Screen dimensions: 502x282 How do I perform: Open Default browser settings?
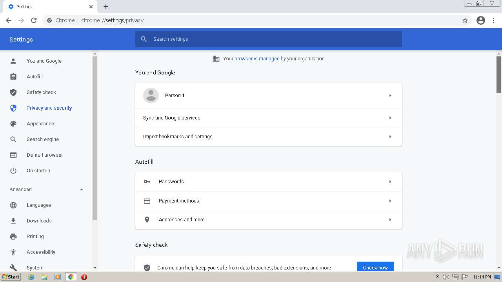pyautogui.click(x=45, y=155)
